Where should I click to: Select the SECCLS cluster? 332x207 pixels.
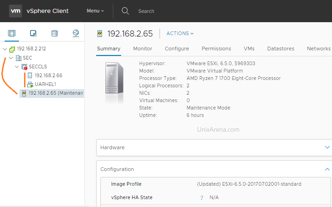pos(38,67)
